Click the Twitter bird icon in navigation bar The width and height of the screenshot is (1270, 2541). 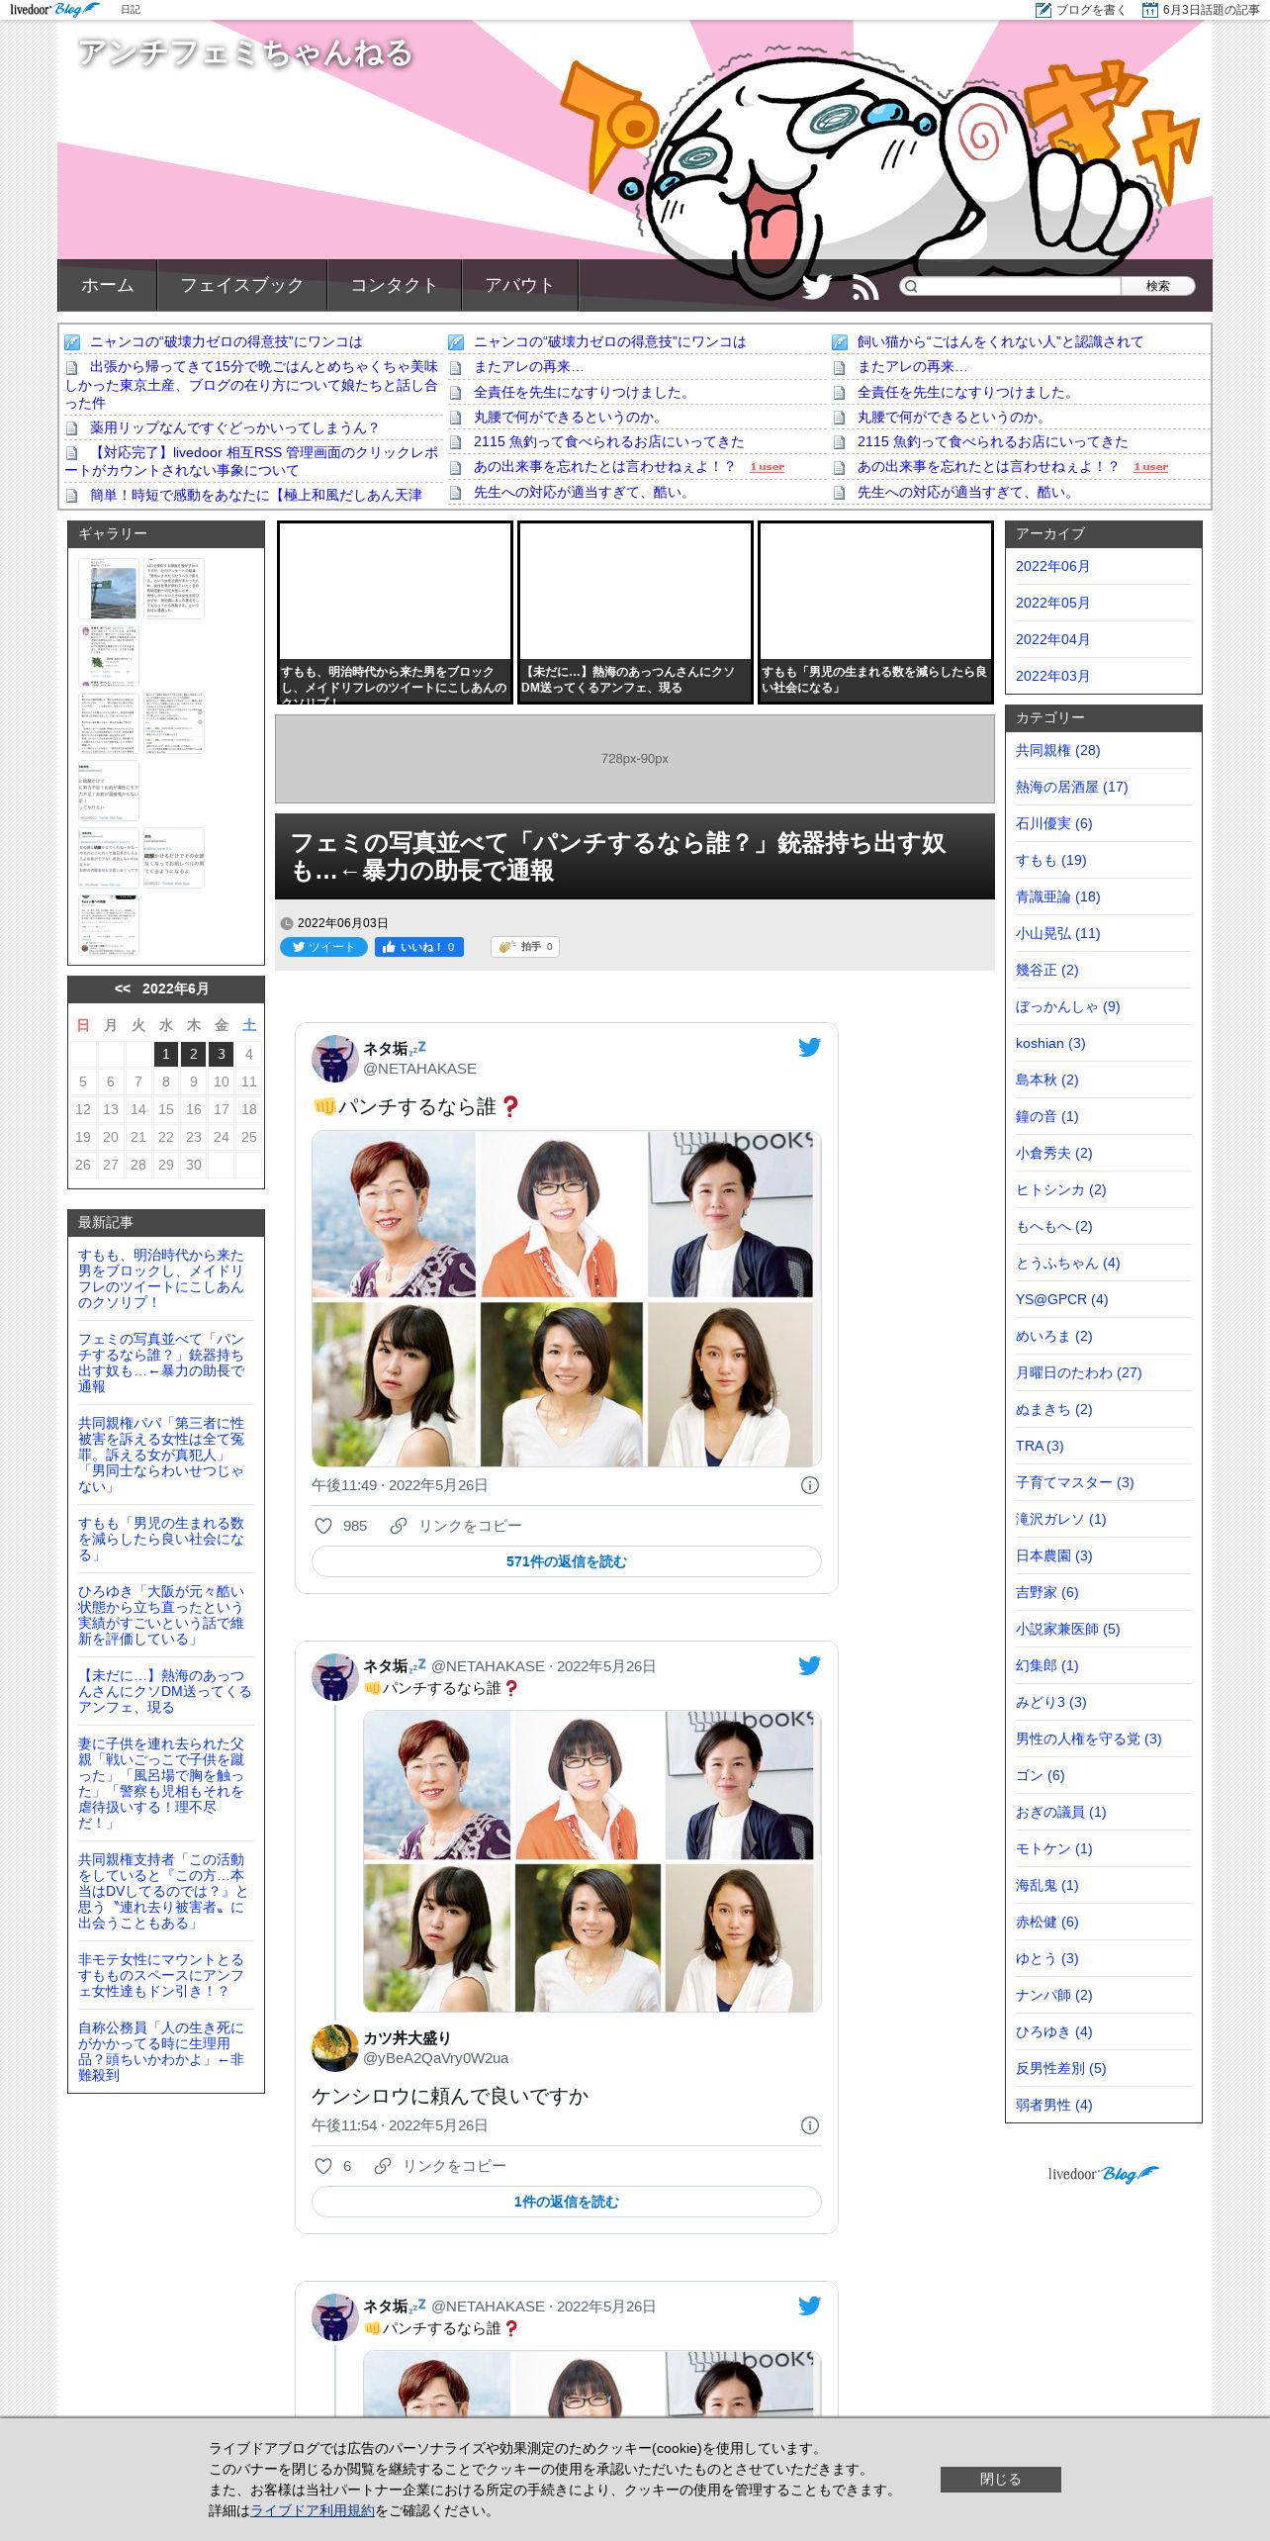pos(816,287)
